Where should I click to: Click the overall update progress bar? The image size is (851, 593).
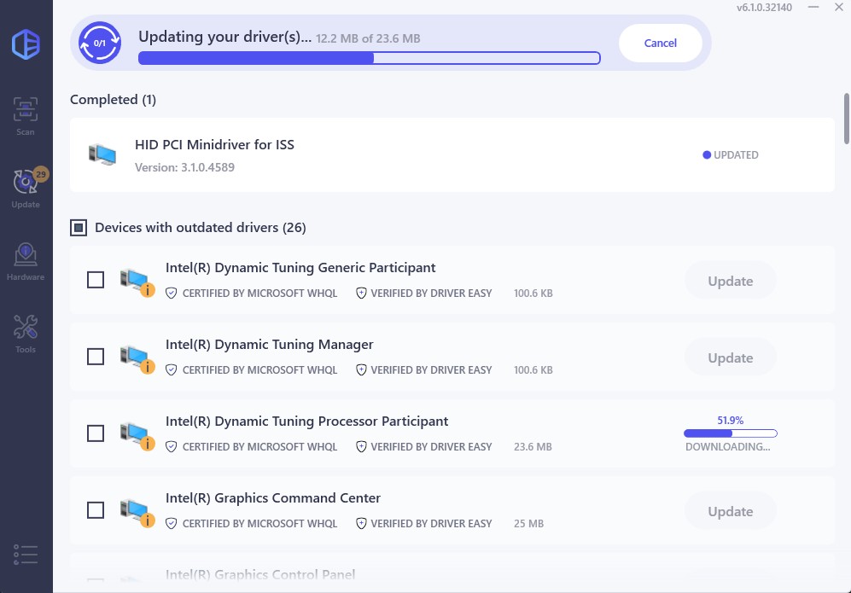pyautogui.click(x=369, y=59)
